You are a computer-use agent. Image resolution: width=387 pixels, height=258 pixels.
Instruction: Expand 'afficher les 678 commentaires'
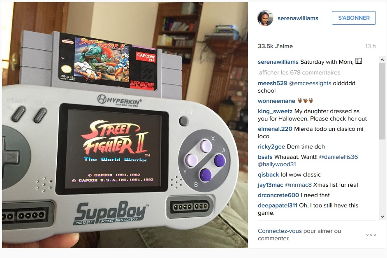(x=299, y=72)
